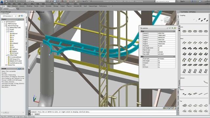Switch to the Autodesk 360 ribbon tab
The image size is (210, 118).
(x=77, y=6)
